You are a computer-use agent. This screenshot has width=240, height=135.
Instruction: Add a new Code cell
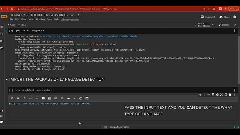click(x=12, y=25)
